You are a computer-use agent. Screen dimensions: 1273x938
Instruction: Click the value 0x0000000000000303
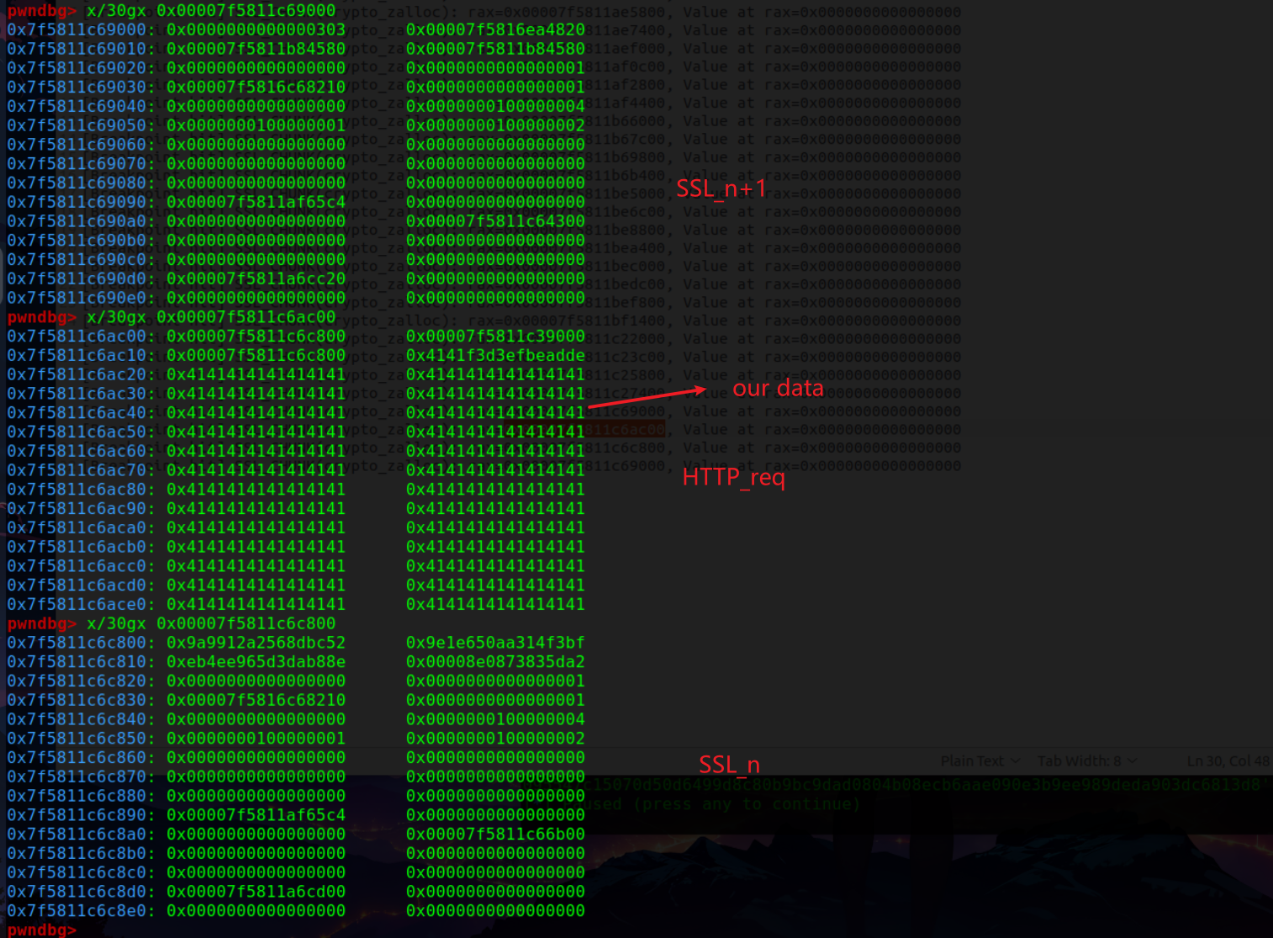point(256,29)
